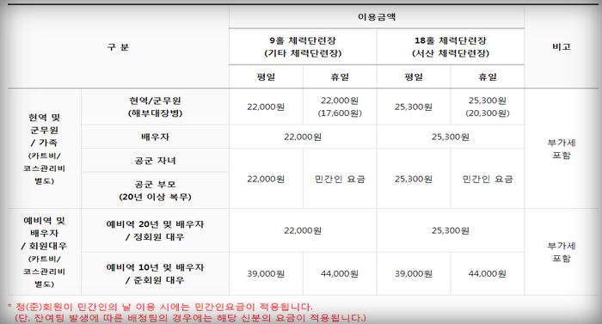Click '휴일' under the 9홀 체력단련장 header
The height and width of the screenshot is (324, 602).
pos(340,76)
